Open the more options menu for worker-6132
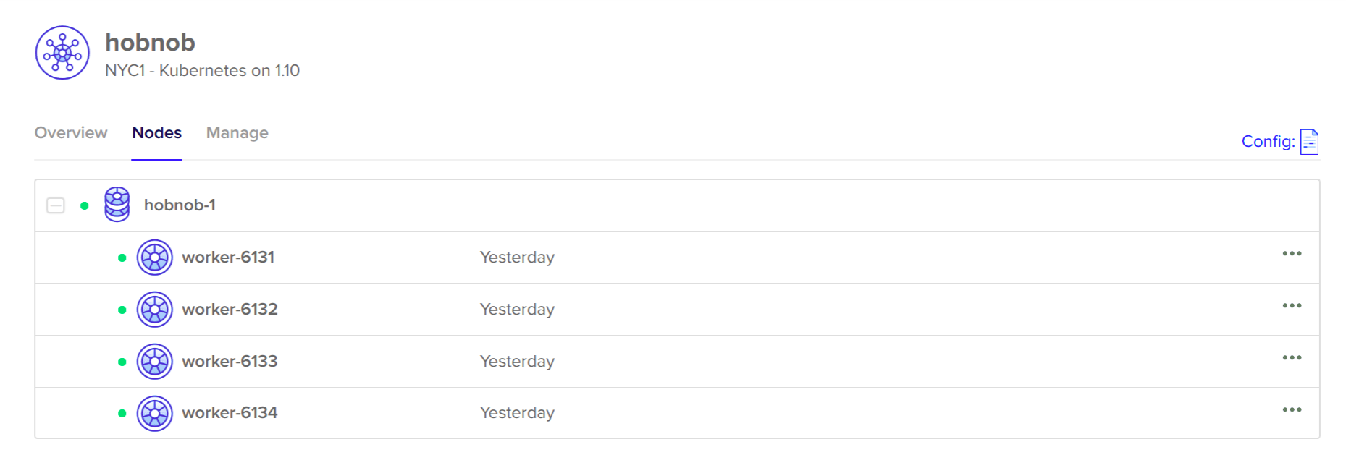The width and height of the screenshot is (1346, 468). pos(1292,306)
